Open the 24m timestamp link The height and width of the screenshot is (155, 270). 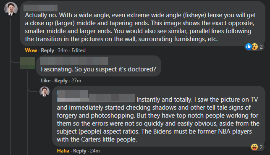coord(95,151)
